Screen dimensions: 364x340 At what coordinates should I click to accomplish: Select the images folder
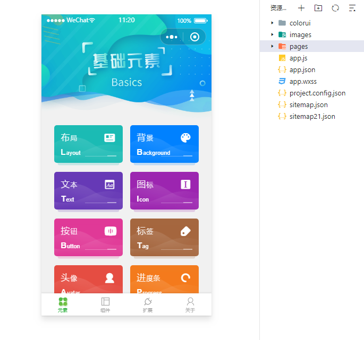tap(312, 34)
